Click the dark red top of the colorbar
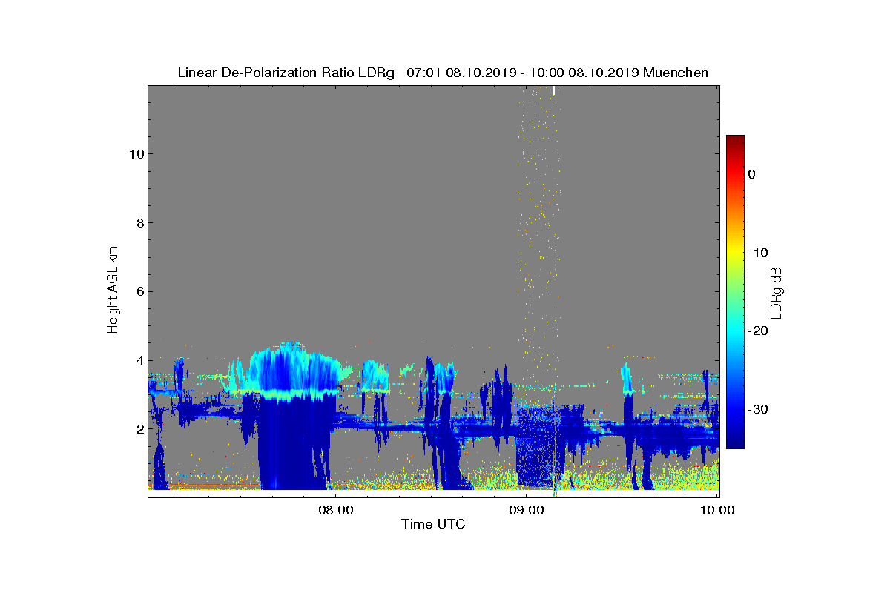Image resolution: width=890 pixels, height=593 pixels. (735, 141)
